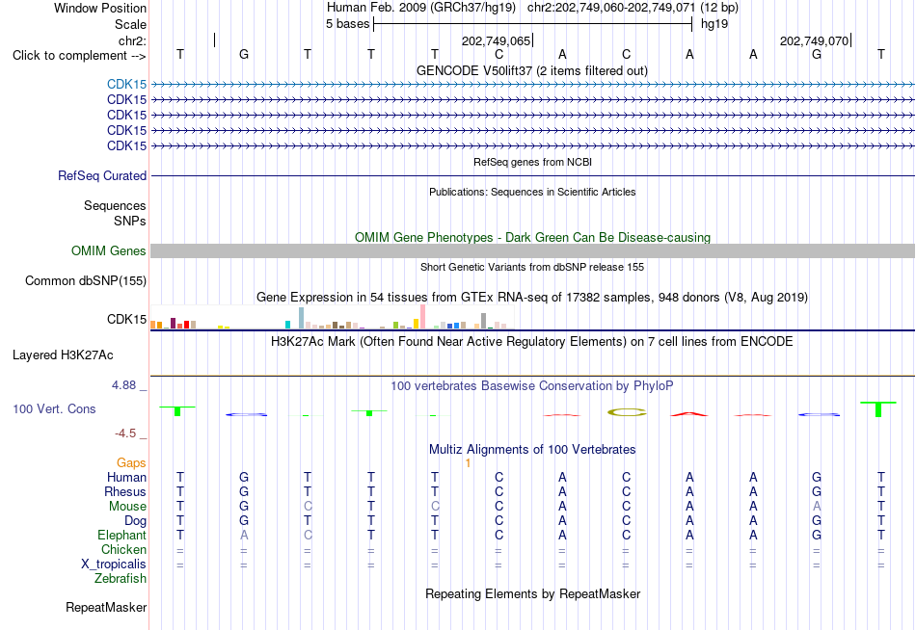This screenshot has width=916, height=630.
Task: Click the CDK15 label beside GTEx bars
Action: [126, 320]
